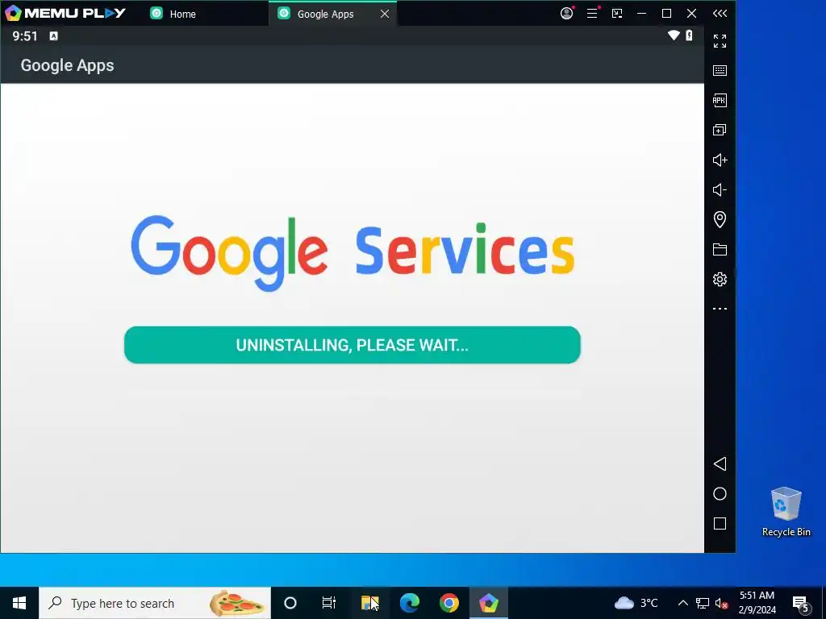Click the muted speaker tray icon
This screenshot has width=826, height=619.
[722, 603]
